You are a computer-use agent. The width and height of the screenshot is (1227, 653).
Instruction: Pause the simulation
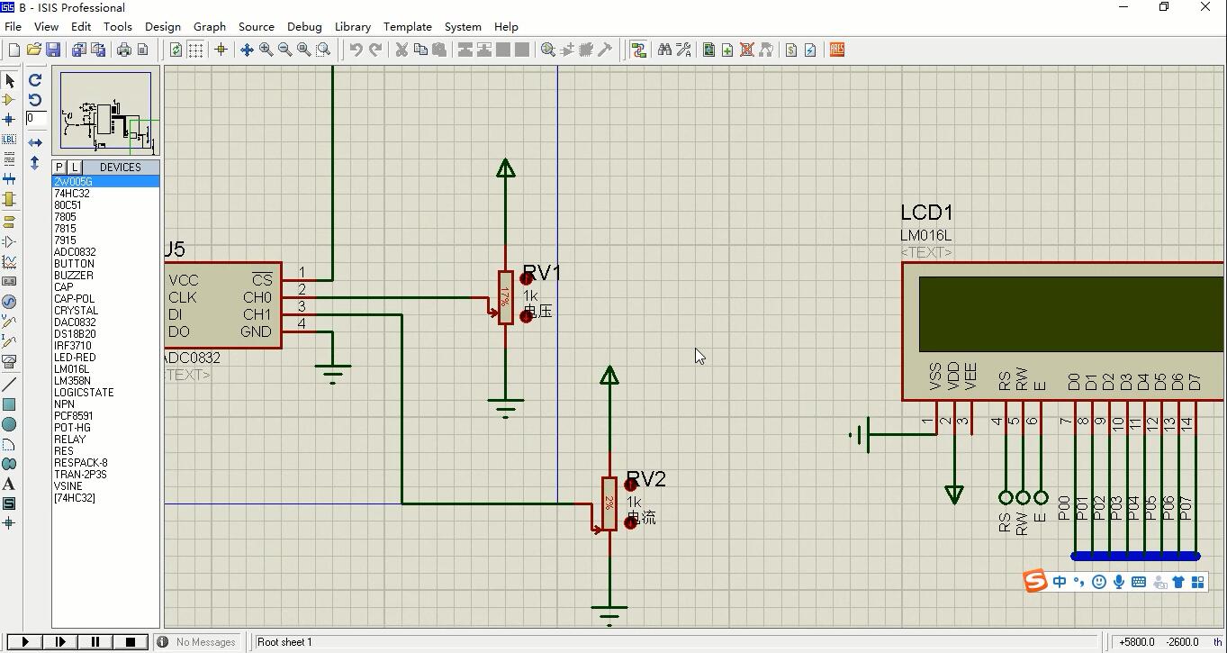(x=95, y=642)
